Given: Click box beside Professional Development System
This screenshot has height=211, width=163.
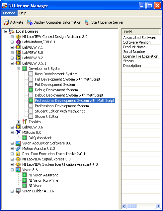Looking at the screenshot, I should tap(31, 106).
